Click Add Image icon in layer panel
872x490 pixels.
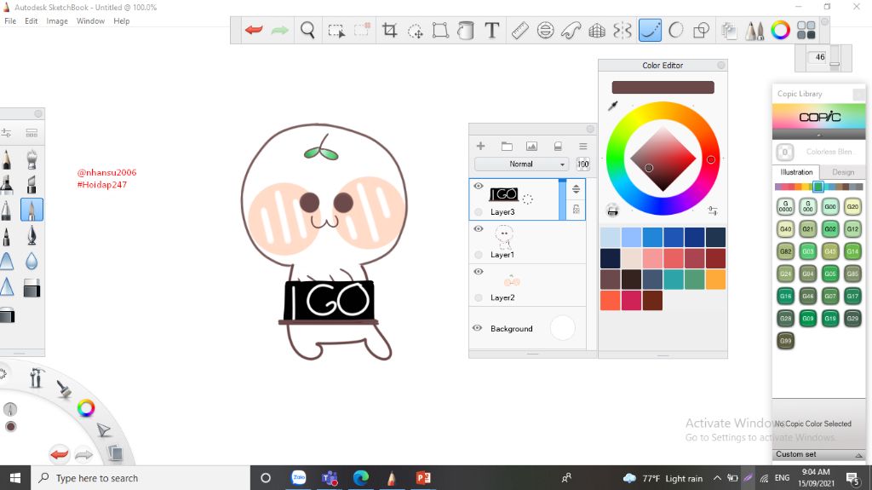click(x=531, y=146)
